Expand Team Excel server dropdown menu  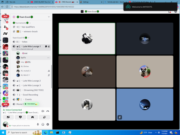(49, 17)
